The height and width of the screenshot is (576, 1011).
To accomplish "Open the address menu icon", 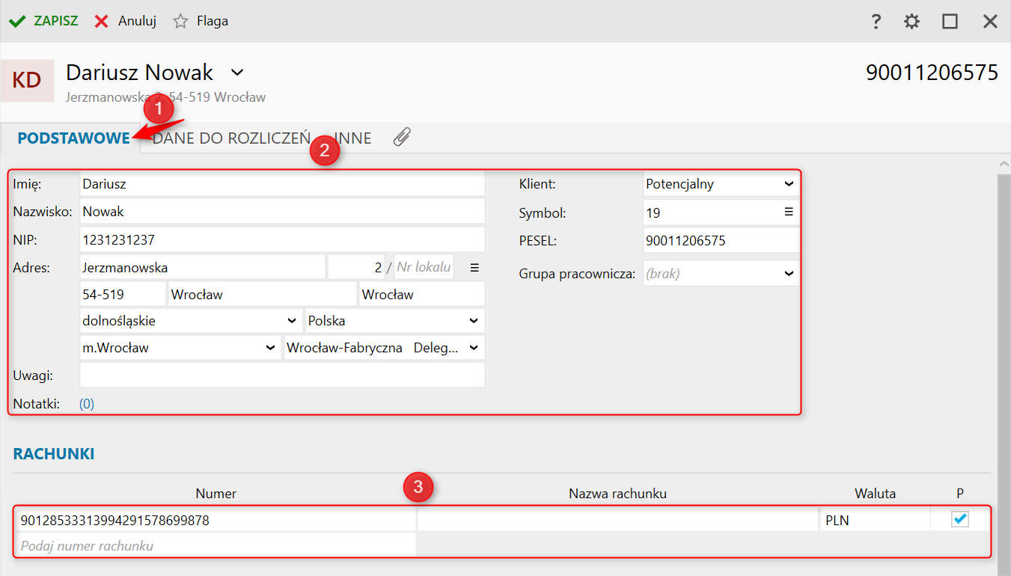I will (x=474, y=267).
